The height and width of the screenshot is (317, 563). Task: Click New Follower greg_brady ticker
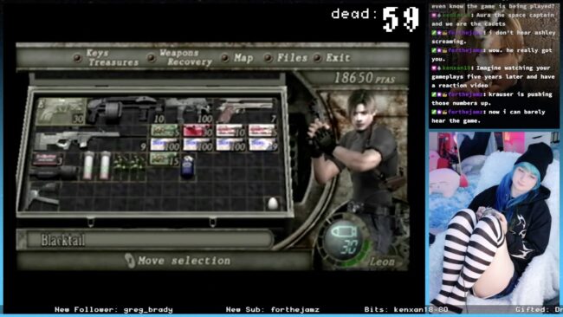pos(113,309)
